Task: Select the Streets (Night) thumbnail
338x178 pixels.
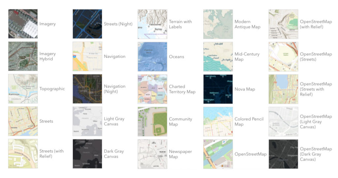Action: tap(87, 24)
